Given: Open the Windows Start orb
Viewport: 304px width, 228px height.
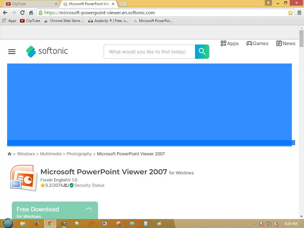Looking at the screenshot, I should (x=8, y=223).
